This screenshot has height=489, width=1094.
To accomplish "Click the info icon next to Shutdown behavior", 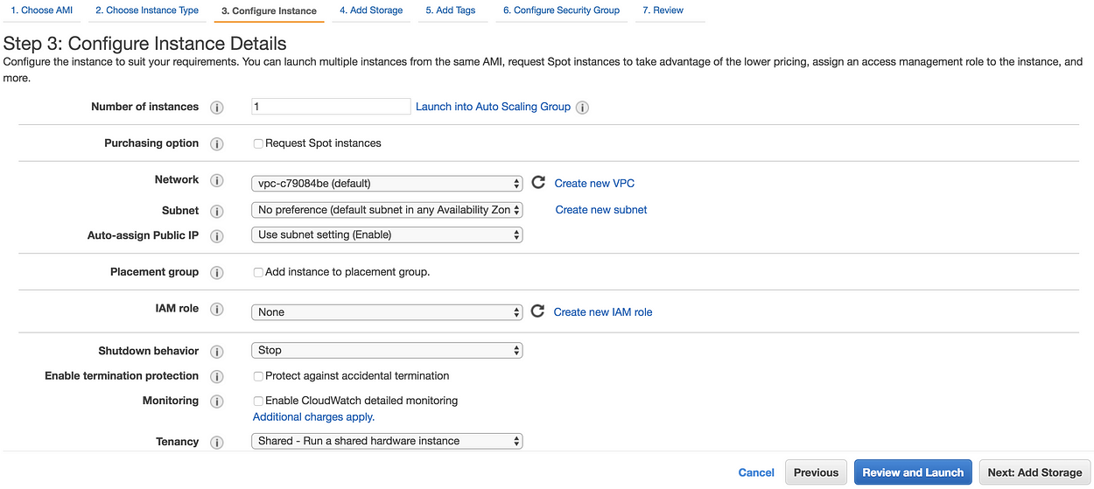I will pyautogui.click(x=217, y=352).
